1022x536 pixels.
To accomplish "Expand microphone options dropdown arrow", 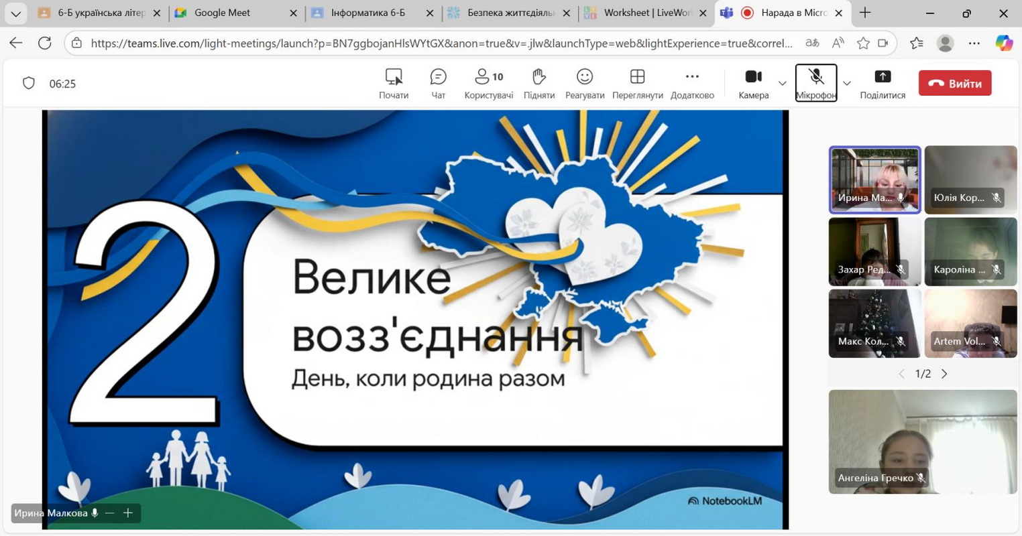I will (x=846, y=84).
